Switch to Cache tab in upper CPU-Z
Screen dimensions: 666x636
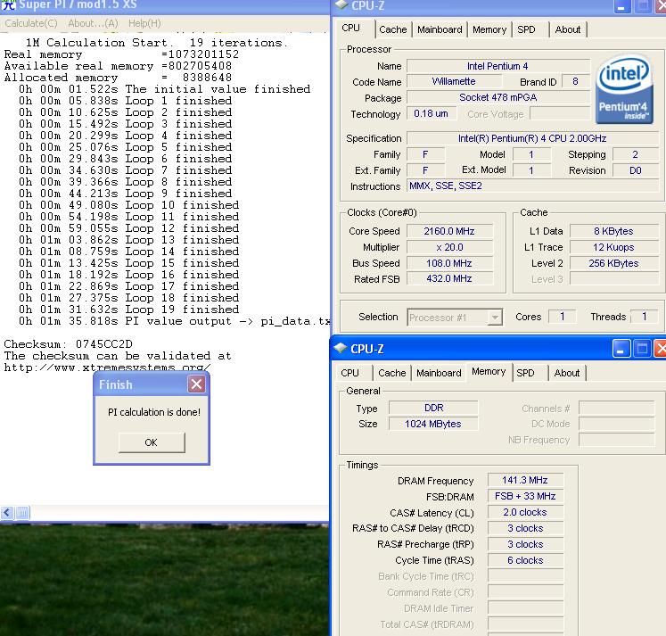pyautogui.click(x=393, y=29)
